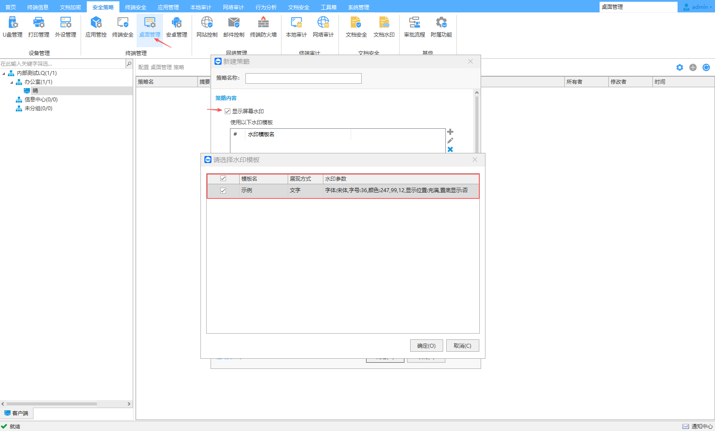Click the plus icon to add watermark template
The height and width of the screenshot is (431, 715).
pos(450,132)
